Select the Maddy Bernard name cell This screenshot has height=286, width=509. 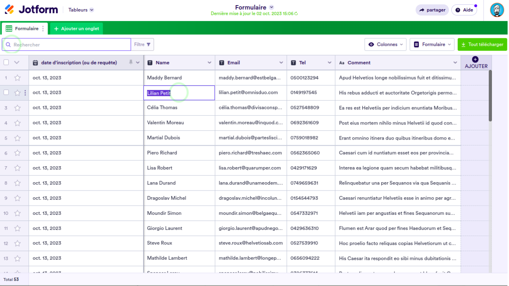click(x=179, y=78)
